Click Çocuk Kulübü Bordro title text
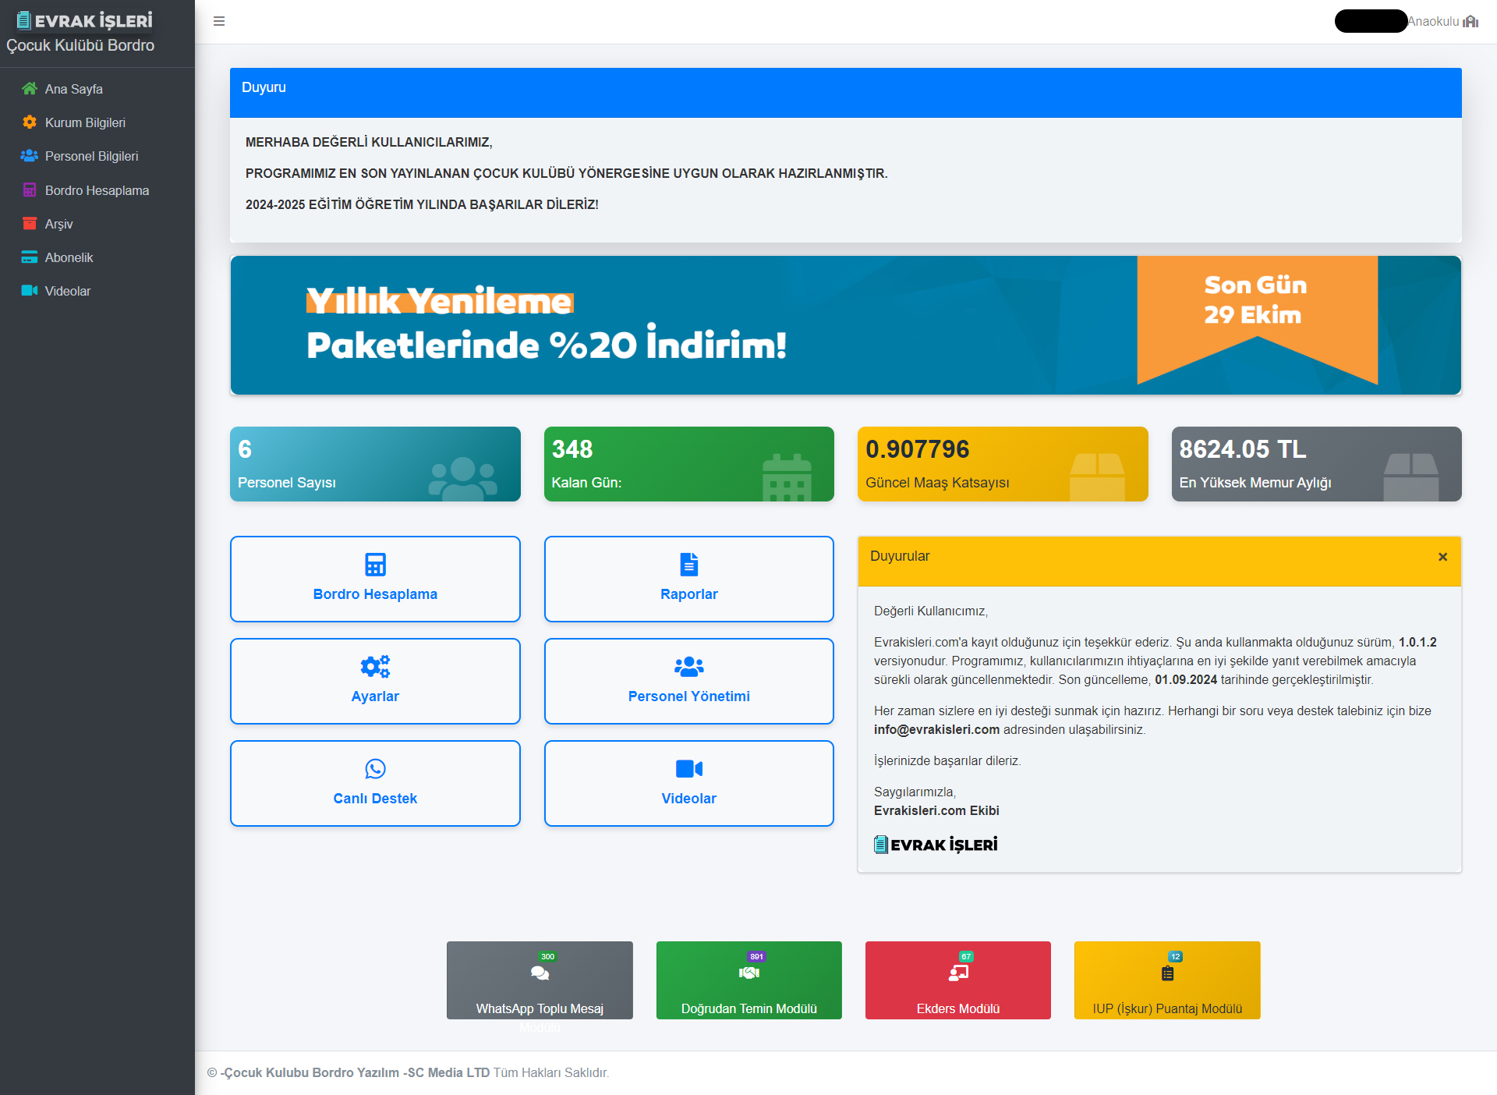 [x=80, y=45]
